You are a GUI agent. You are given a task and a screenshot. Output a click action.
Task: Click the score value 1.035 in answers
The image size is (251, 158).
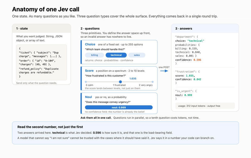click(x=190, y=76)
